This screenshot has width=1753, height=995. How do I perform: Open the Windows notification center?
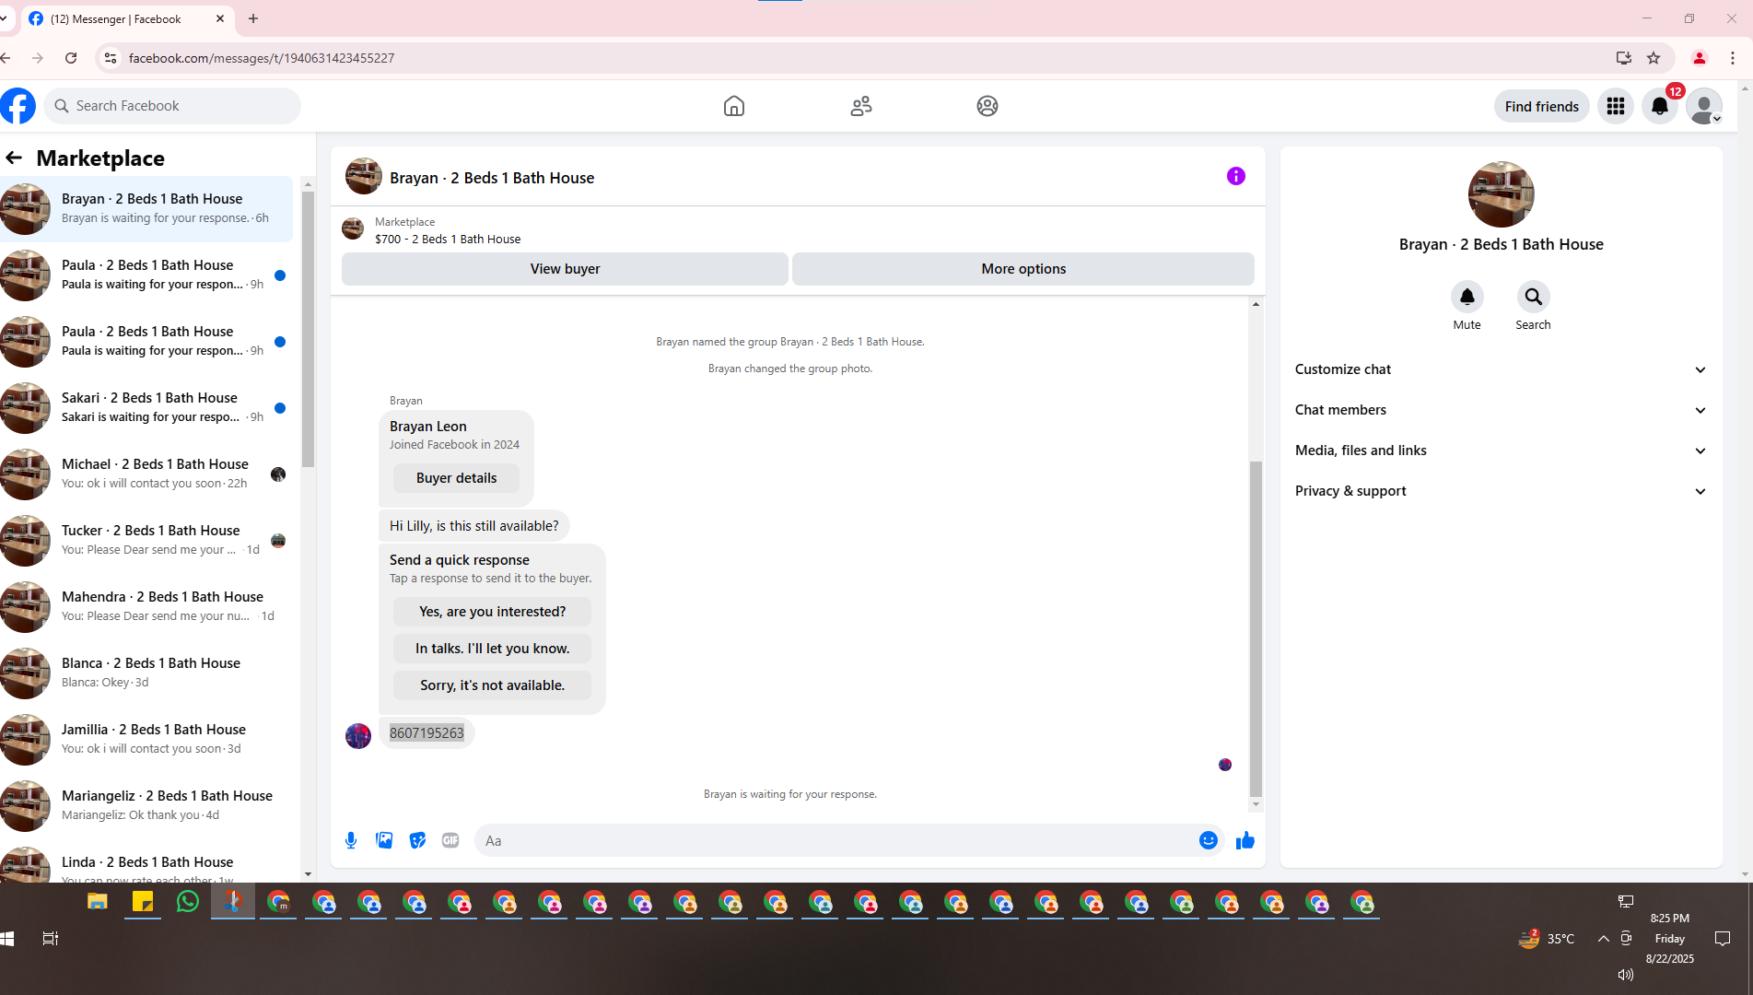1723,939
